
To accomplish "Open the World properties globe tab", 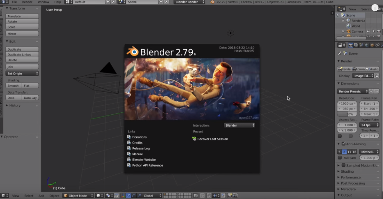I will pyautogui.click(x=367, y=45).
